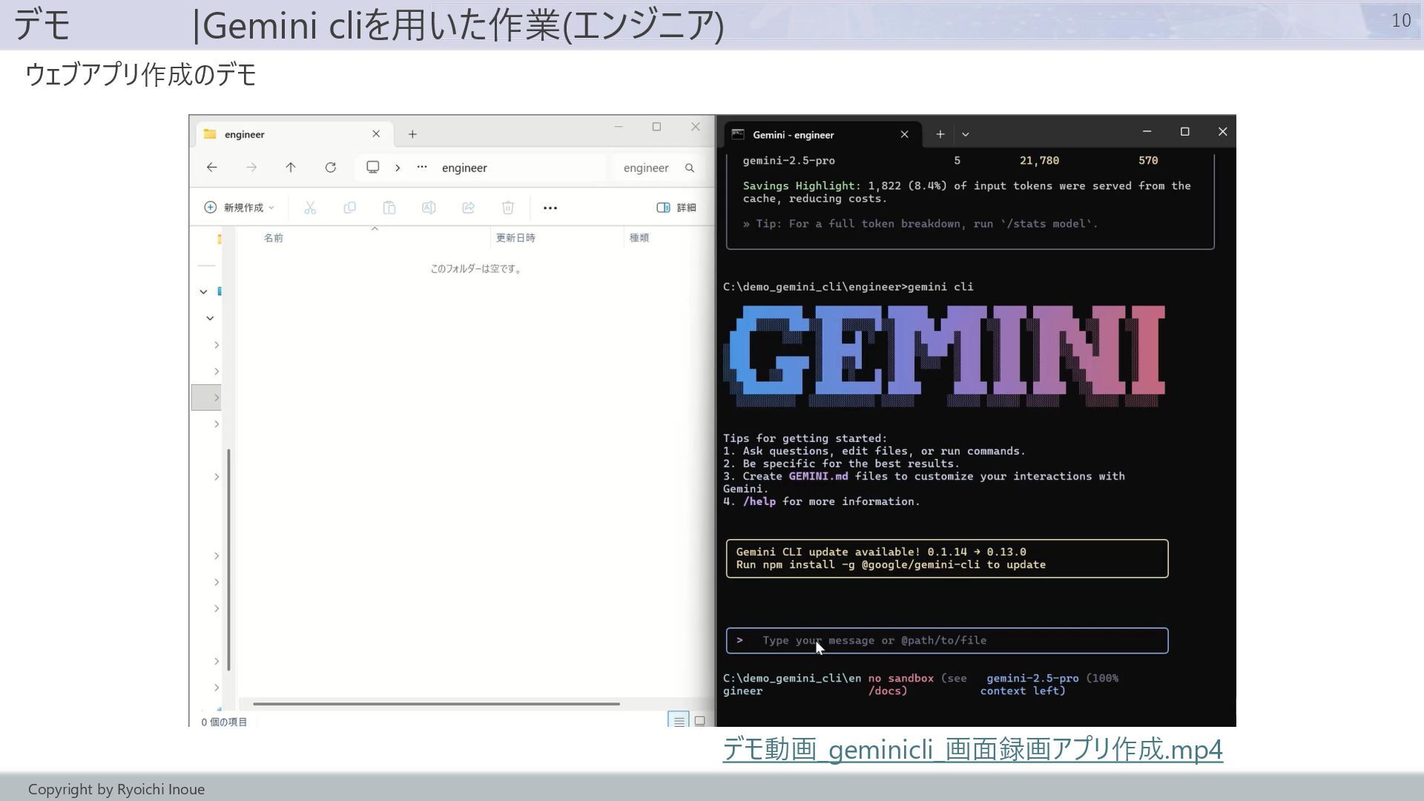Add new File Explorer tab with plus
Viewport: 1424px width, 801px height.
(x=412, y=134)
